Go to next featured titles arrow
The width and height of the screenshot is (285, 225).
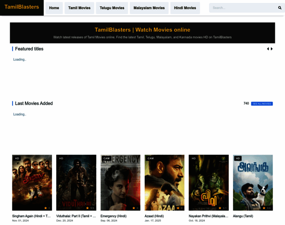[x=271, y=49]
